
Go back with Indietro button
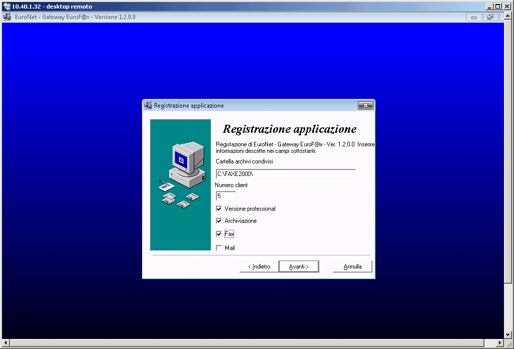tap(259, 267)
